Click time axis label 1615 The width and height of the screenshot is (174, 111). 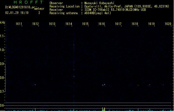[x=85, y=24]
